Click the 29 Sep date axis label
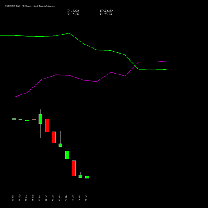 coord(40,198)
